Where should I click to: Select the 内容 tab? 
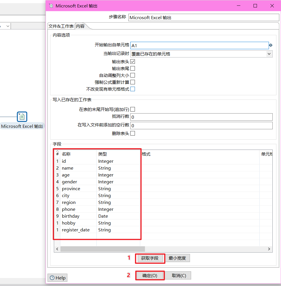pyautogui.click(x=80, y=26)
